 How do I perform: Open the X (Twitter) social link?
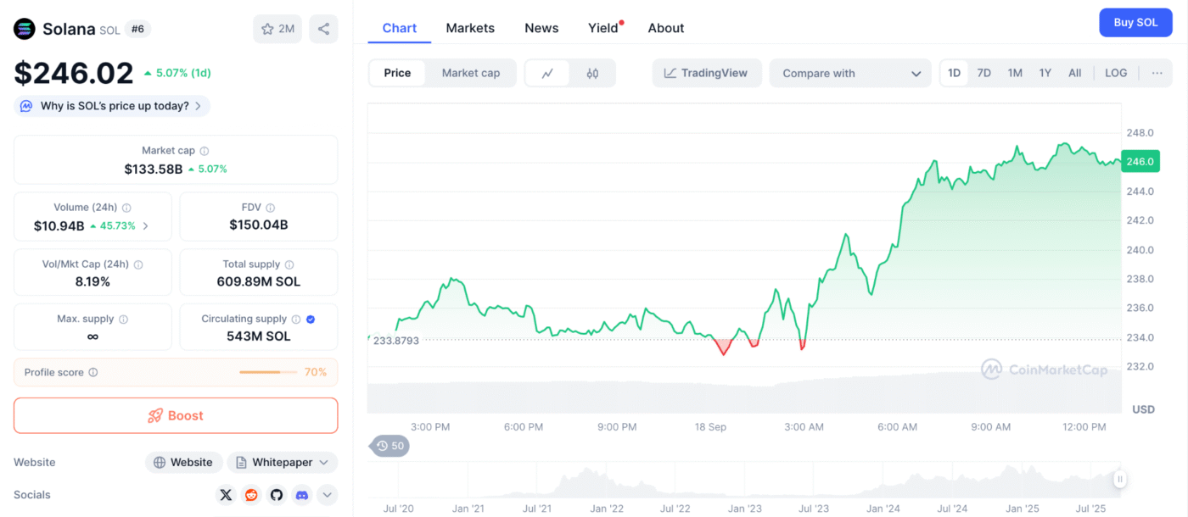click(x=226, y=495)
